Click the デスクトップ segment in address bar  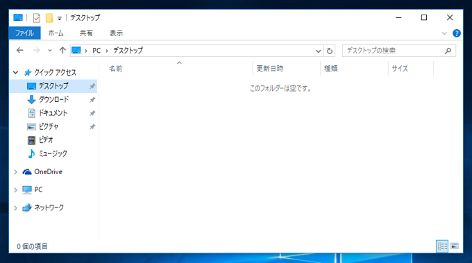[x=128, y=50]
